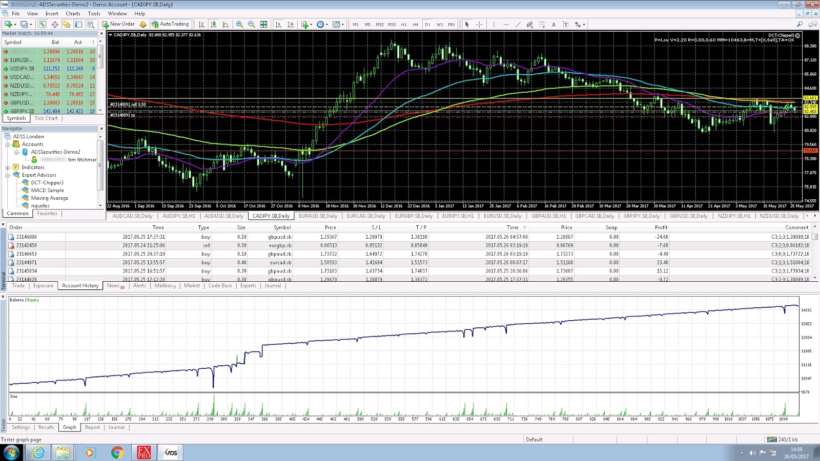Switch chart to line chart icon
This screenshot has height=461, width=820.
[225, 24]
